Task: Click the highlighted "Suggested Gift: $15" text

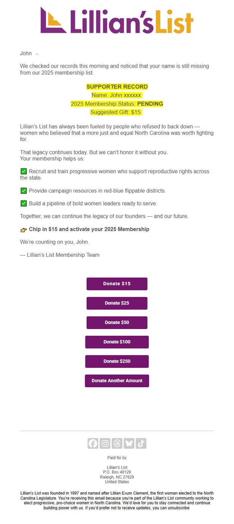Action: pyautogui.click(x=116, y=112)
